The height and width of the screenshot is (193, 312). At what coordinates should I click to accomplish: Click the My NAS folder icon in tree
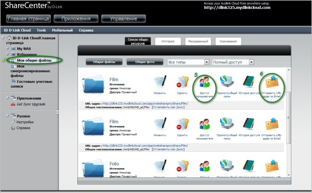click(x=13, y=49)
